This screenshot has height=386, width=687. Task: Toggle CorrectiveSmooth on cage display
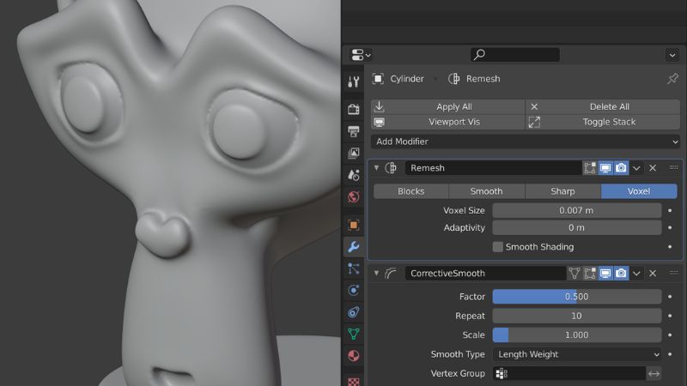(x=575, y=274)
